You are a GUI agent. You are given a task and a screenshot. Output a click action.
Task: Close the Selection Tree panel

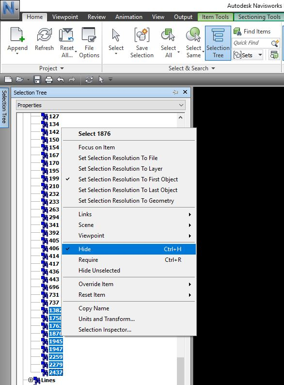pos(185,92)
